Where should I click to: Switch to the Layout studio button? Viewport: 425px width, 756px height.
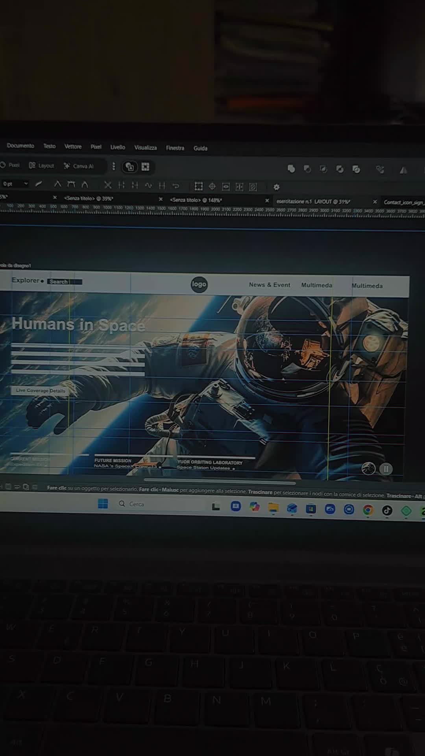[41, 166]
